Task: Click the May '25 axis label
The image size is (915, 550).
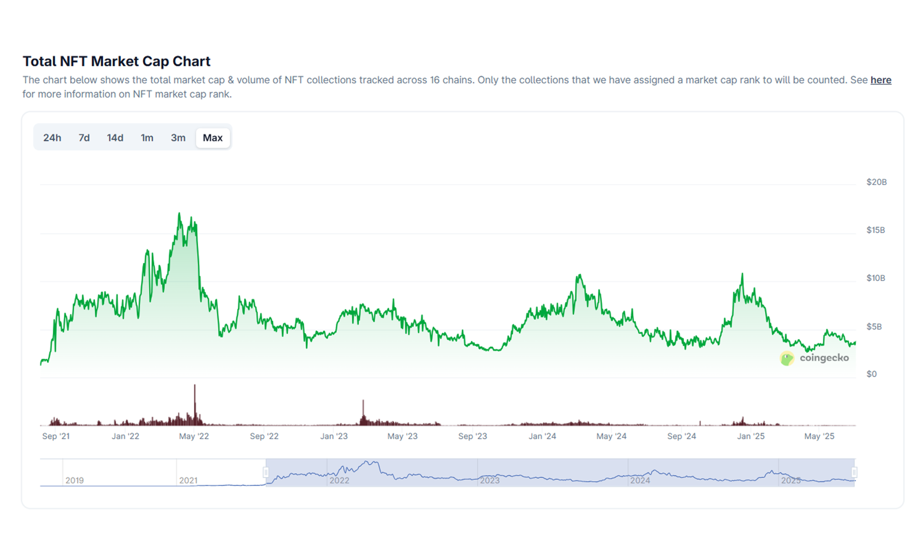Action: (x=819, y=436)
